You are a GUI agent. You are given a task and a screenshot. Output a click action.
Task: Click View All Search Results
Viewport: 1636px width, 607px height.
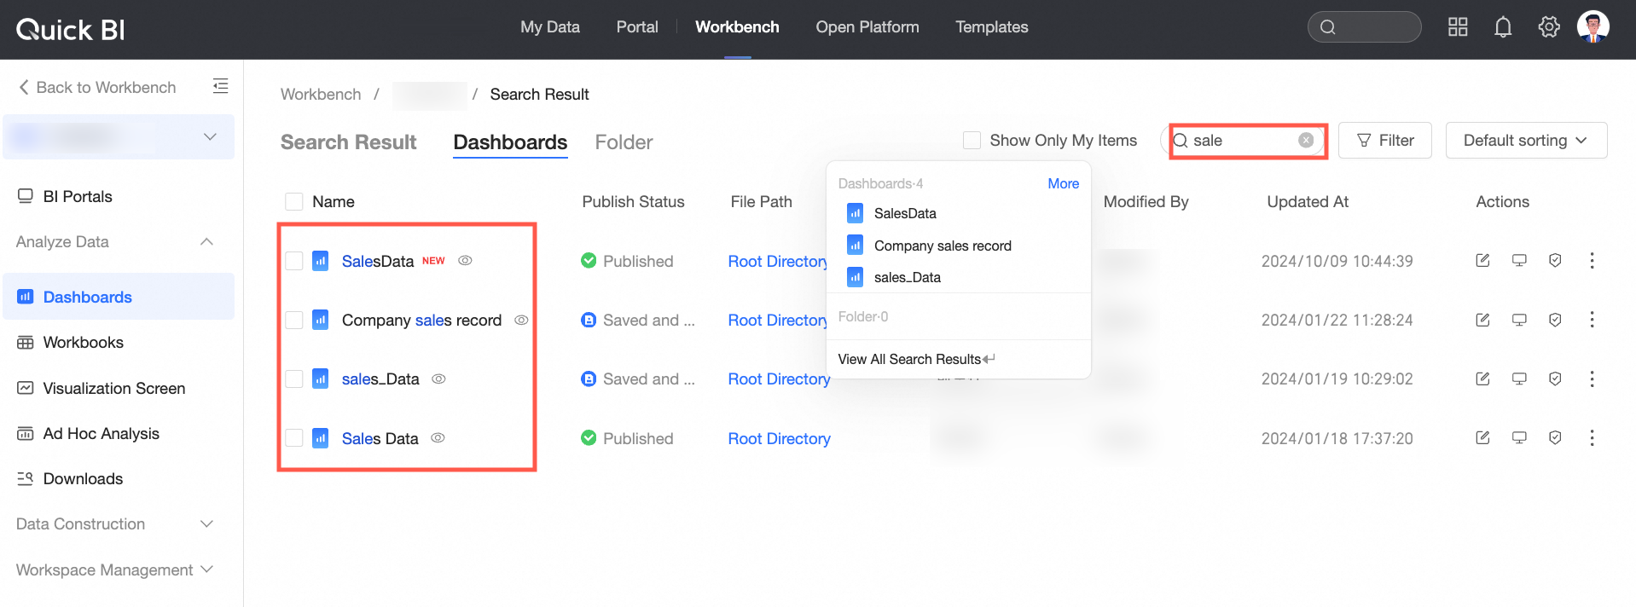[x=916, y=359]
